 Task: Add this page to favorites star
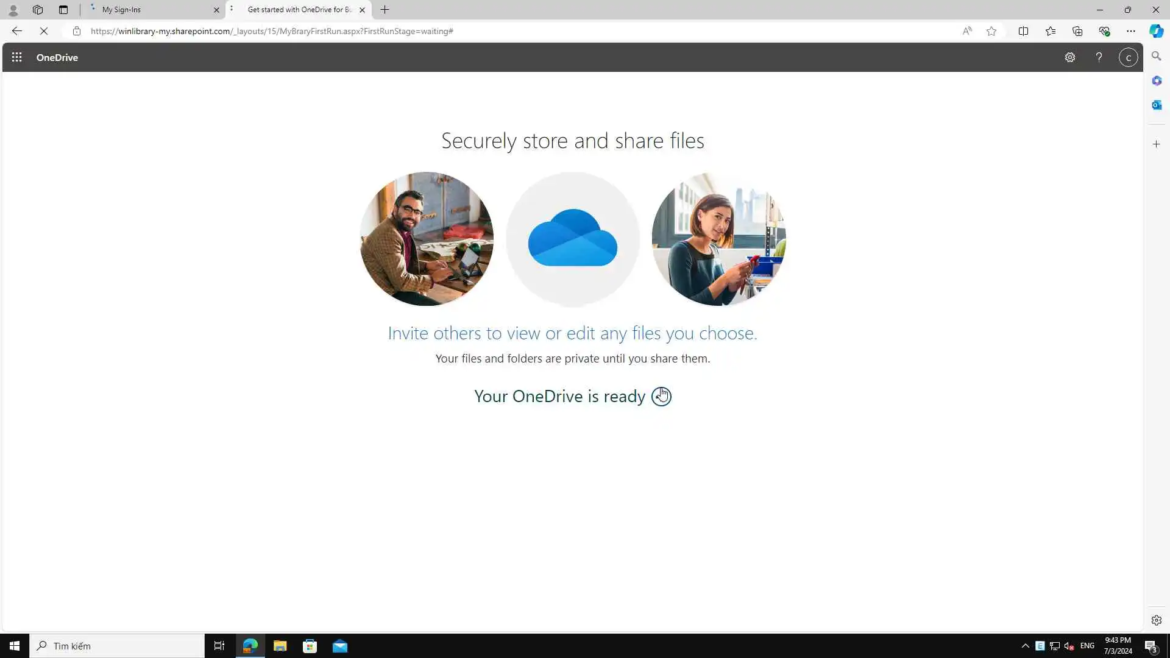tap(991, 31)
